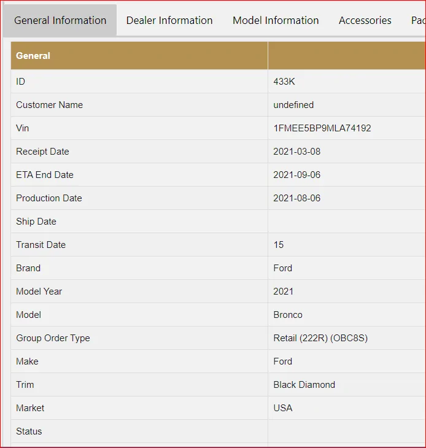Select the Ford value in Brand row

(282, 268)
